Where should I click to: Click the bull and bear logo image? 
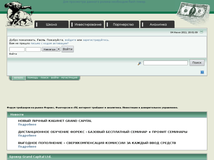click(19, 14)
